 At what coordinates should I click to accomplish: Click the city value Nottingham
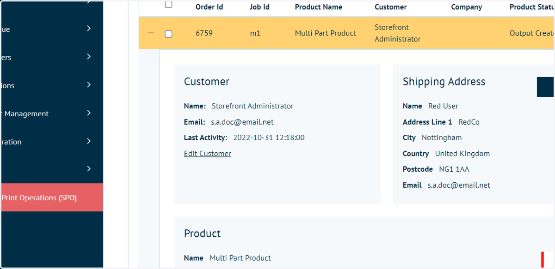442,137
